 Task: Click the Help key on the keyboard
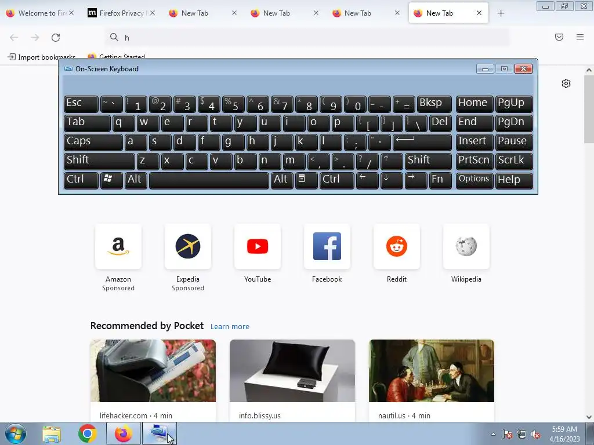[x=514, y=180]
